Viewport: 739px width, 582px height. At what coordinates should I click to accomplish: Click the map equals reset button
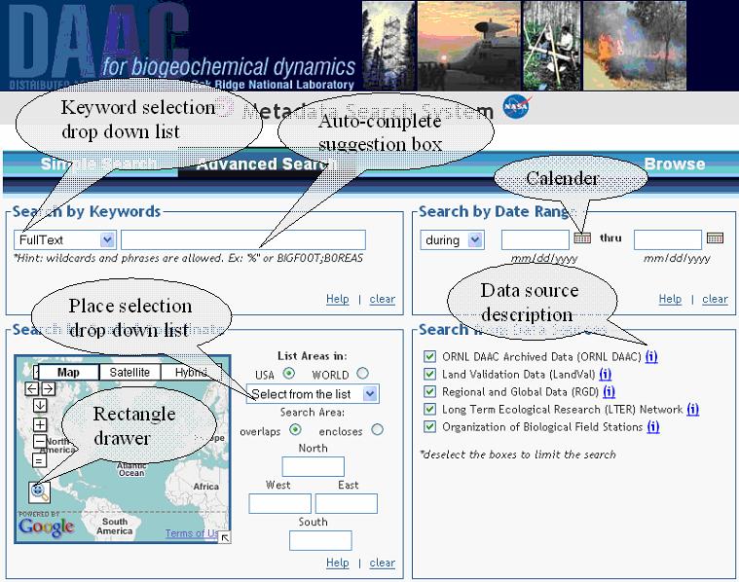[40, 460]
